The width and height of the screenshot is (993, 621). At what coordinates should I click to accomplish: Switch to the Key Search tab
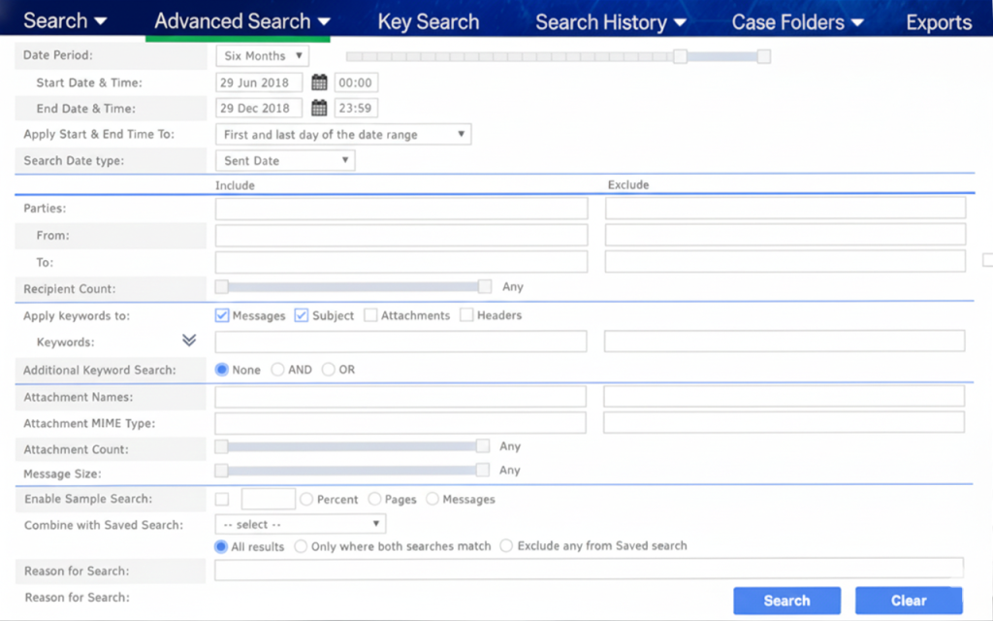tap(429, 21)
